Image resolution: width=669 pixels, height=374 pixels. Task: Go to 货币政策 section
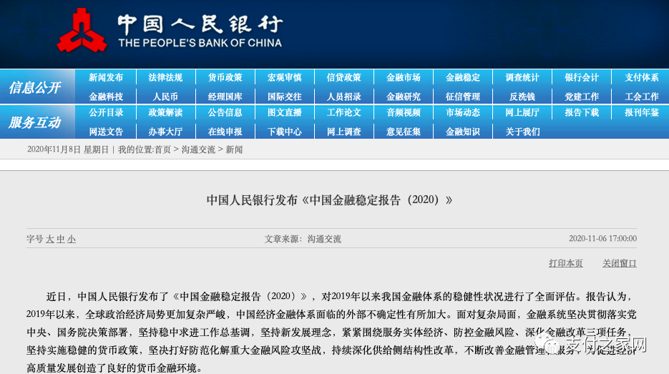[x=225, y=78]
